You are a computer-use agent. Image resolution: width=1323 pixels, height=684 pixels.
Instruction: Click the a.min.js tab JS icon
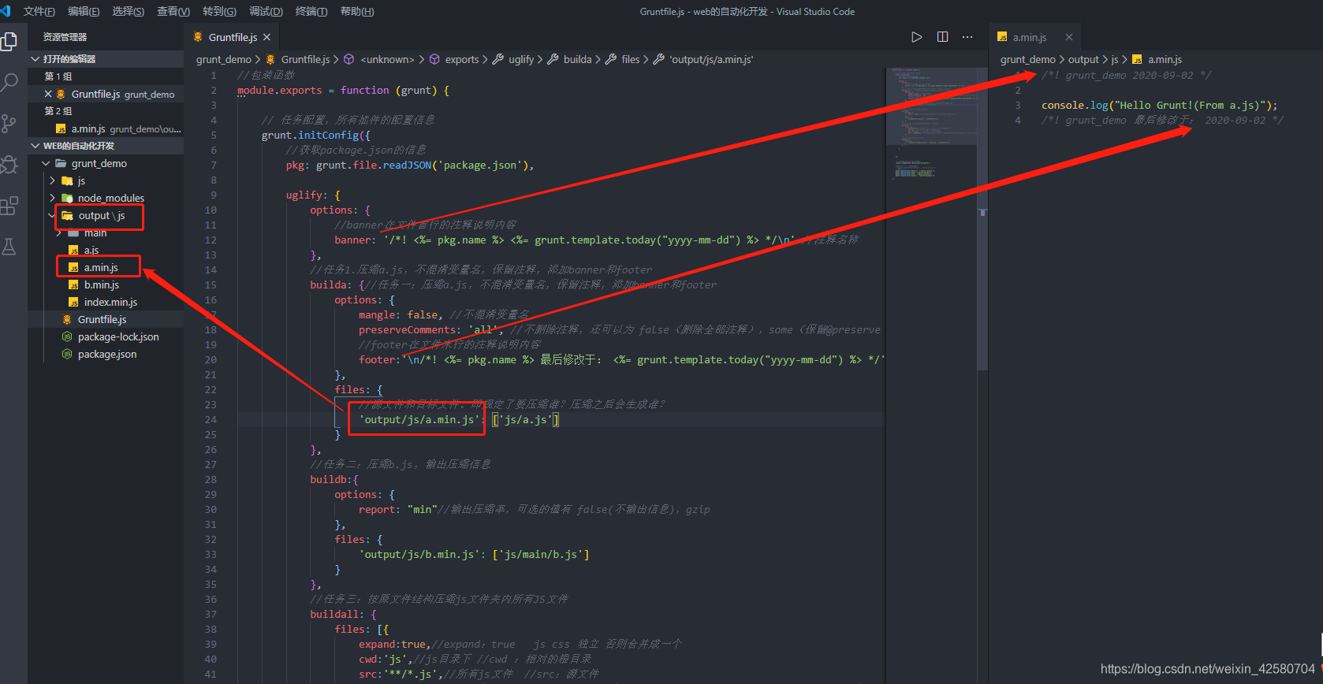[x=1002, y=37]
